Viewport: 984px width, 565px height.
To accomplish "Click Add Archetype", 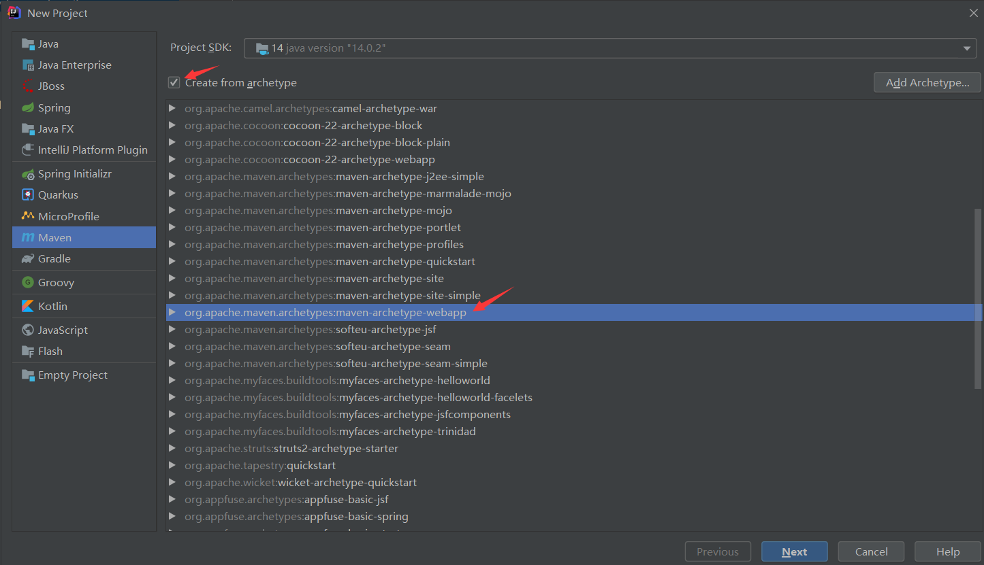I will [x=927, y=82].
